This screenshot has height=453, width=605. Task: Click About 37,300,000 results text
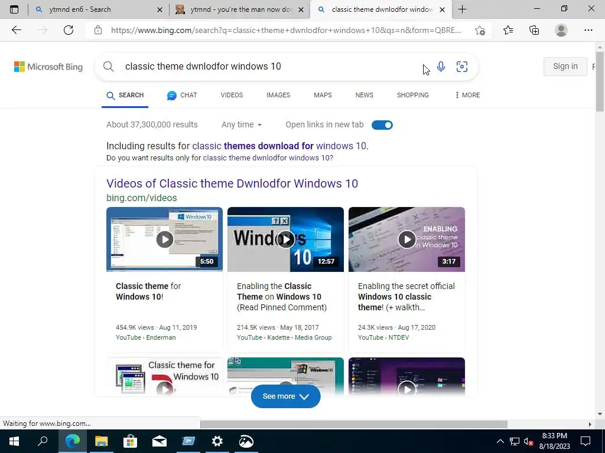click(152, 124)
